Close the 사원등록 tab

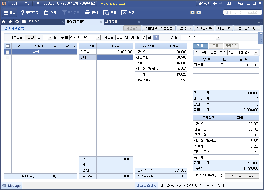click(139, 22)
